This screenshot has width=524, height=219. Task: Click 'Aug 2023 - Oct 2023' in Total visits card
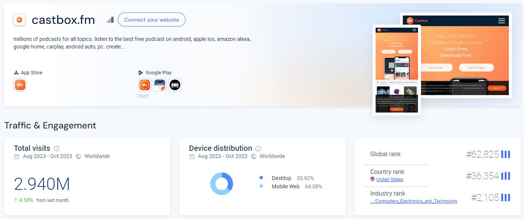click(47, 156)
